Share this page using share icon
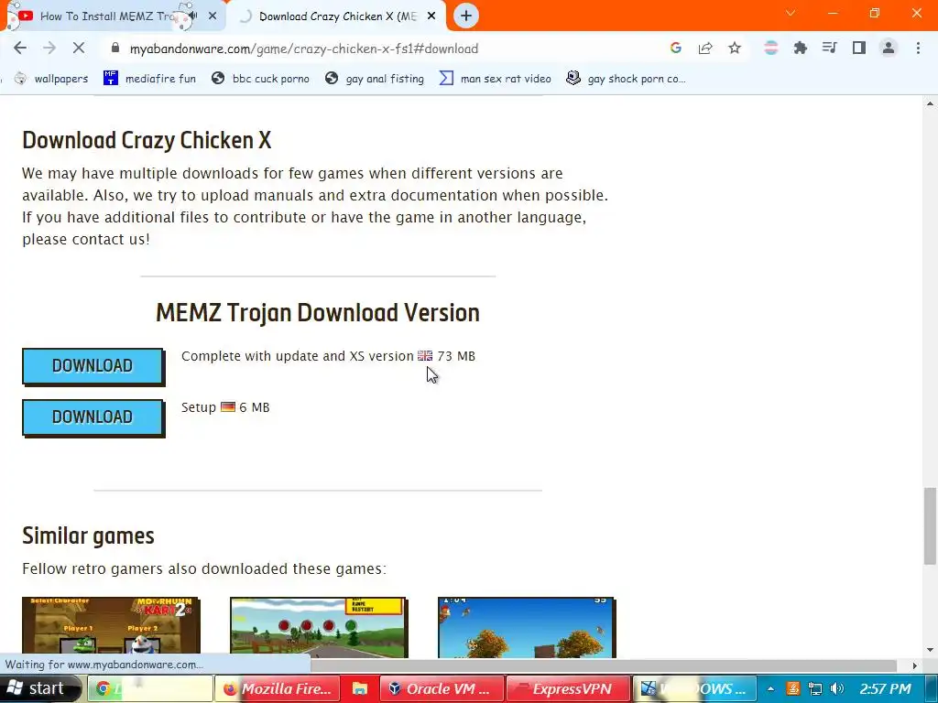 [705, 49]
